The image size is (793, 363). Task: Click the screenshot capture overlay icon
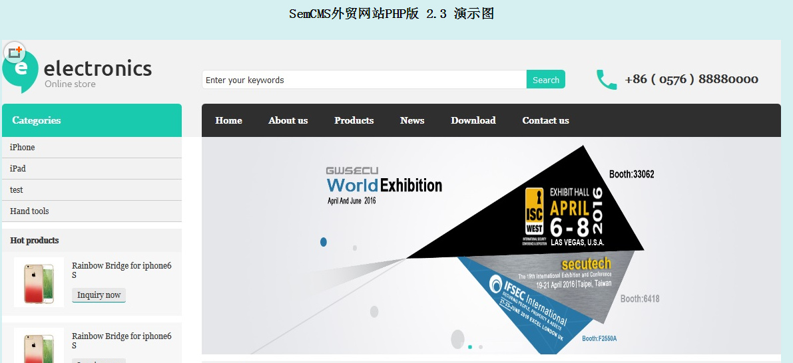pyautogui.click(x=15, y=52)
